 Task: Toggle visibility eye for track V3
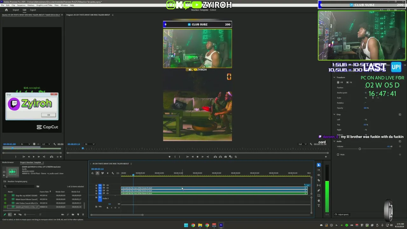(107, 188)
